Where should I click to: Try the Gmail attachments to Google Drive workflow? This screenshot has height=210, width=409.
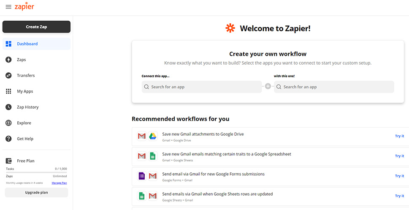[399, 136]
